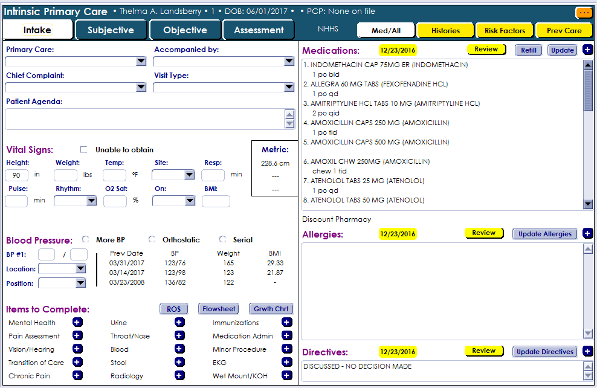Add a medication with the Medications plus icon
The image size is (597, 388).
click(x=588, y=50)
